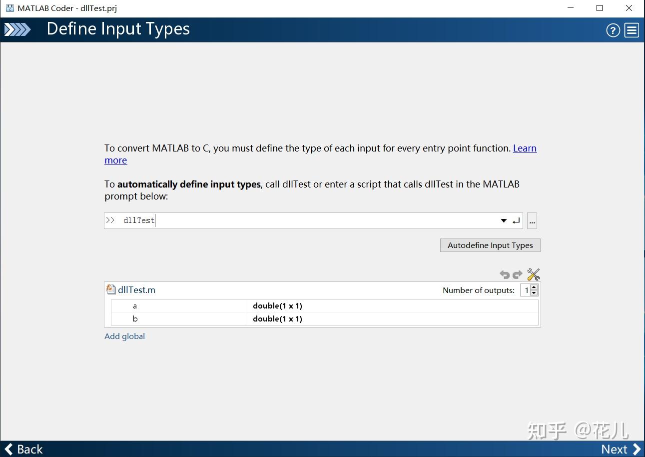The height and width of the screenshot is (457, 645).
Task: Go Back to previous step
Action: coord(24,449)
